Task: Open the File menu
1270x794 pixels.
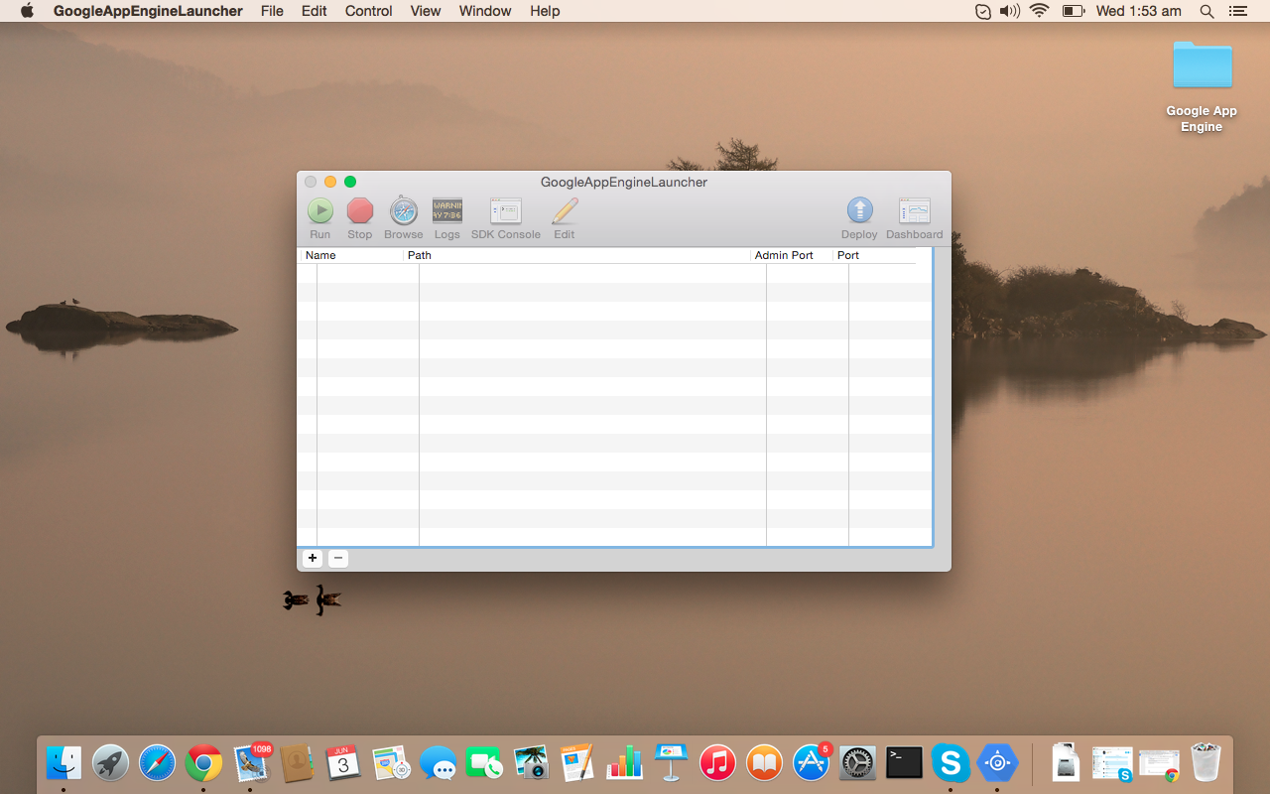Action: [x=272, y=11]
